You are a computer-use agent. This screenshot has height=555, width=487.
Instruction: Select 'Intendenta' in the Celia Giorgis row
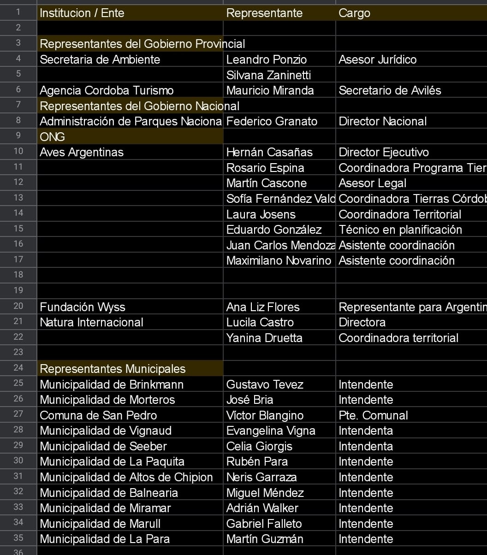411,446
